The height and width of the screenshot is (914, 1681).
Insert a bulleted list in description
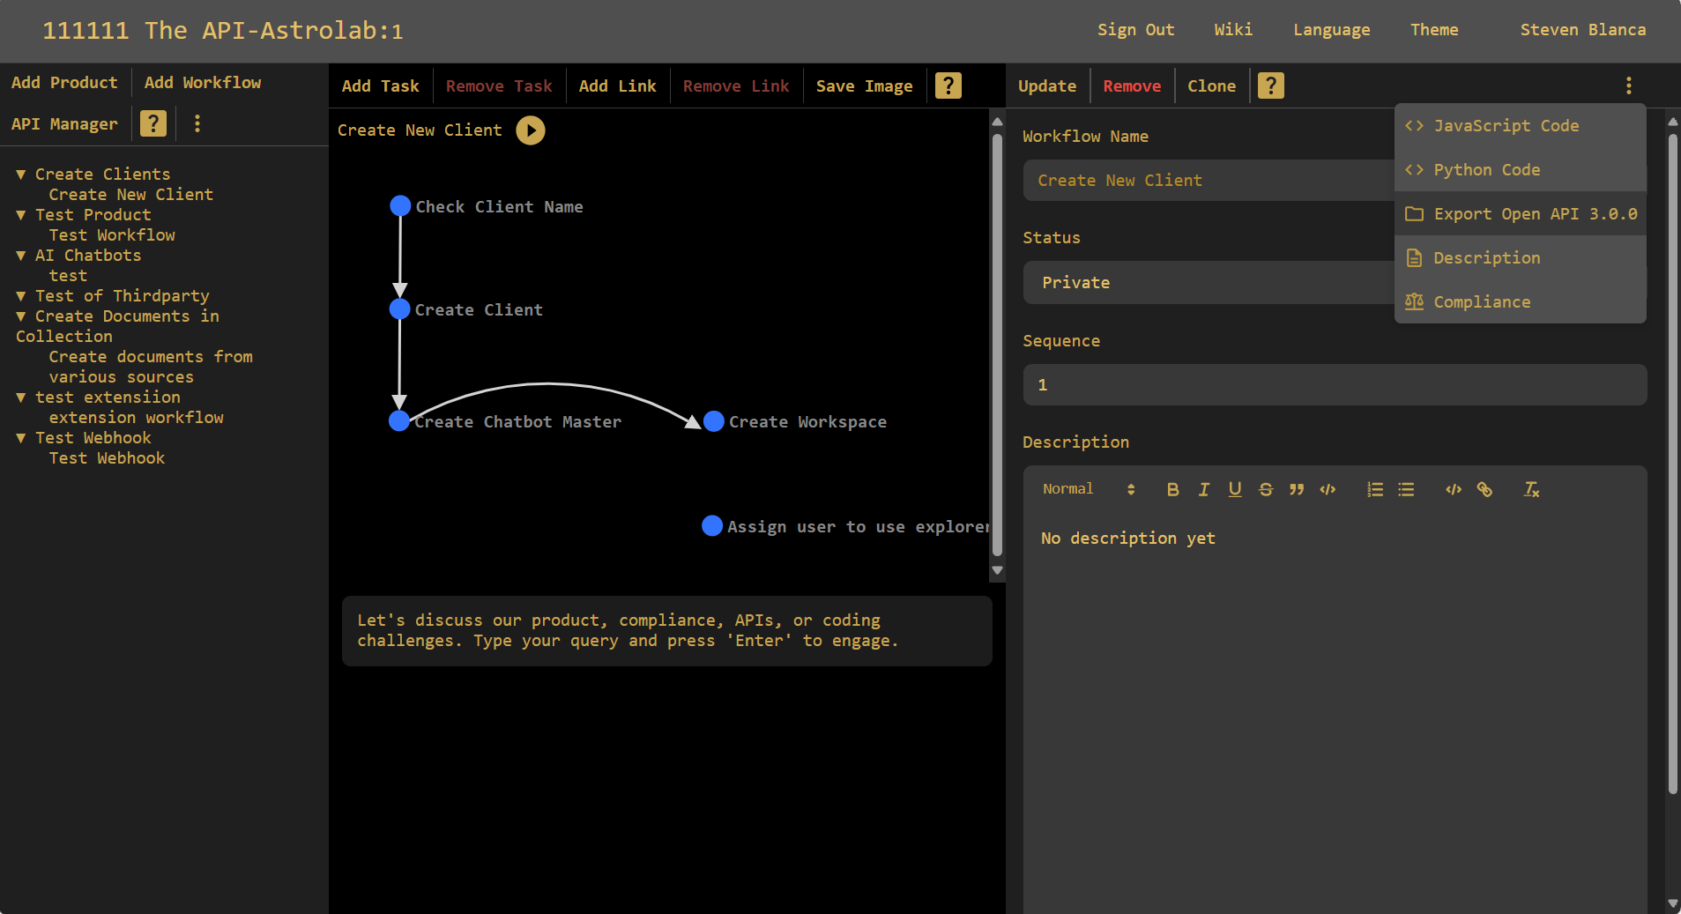pyautogui.click(x=1406, y=489)
